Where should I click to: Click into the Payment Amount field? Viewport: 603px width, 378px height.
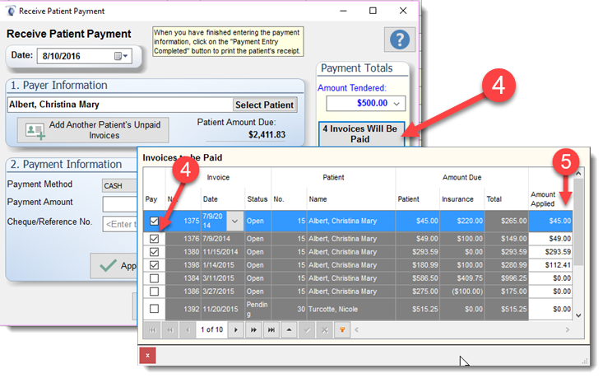(x=120, y=204)
